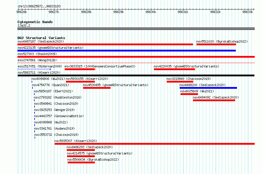
Task: Select the 13q32.2 band label
Action: 24,25
